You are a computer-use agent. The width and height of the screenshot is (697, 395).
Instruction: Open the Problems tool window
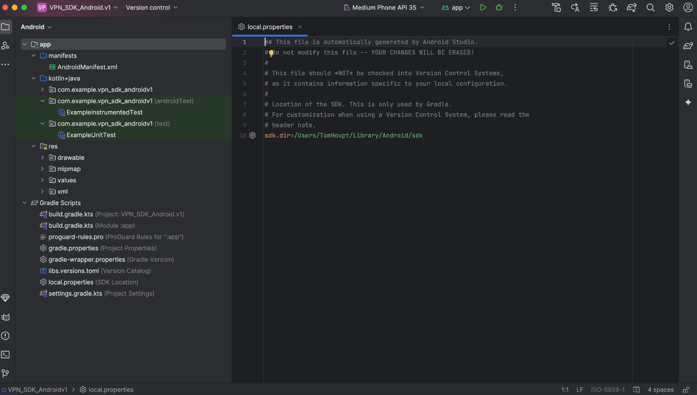[5, 336]
